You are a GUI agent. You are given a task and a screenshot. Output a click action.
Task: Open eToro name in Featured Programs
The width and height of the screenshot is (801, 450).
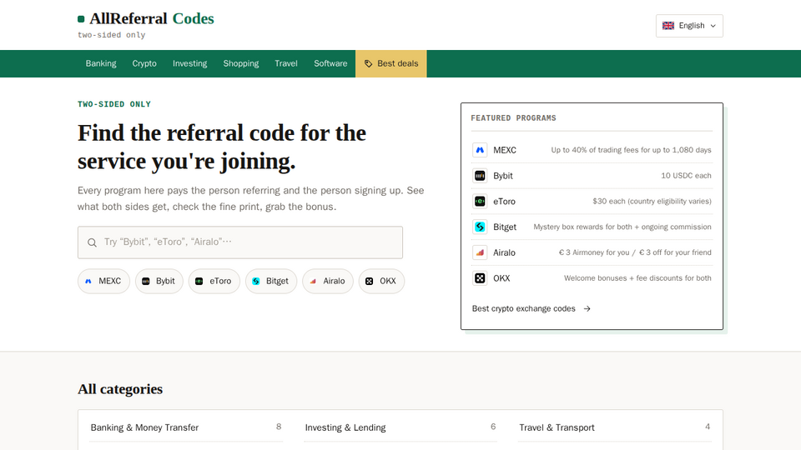pyautogui.click(x=504, y=201)
